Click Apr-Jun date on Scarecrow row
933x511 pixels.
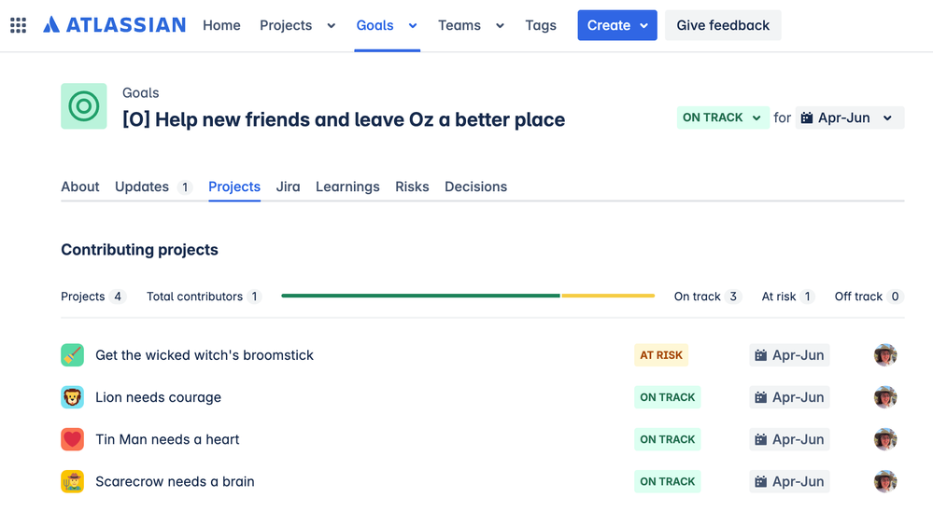tap(789, 481)
